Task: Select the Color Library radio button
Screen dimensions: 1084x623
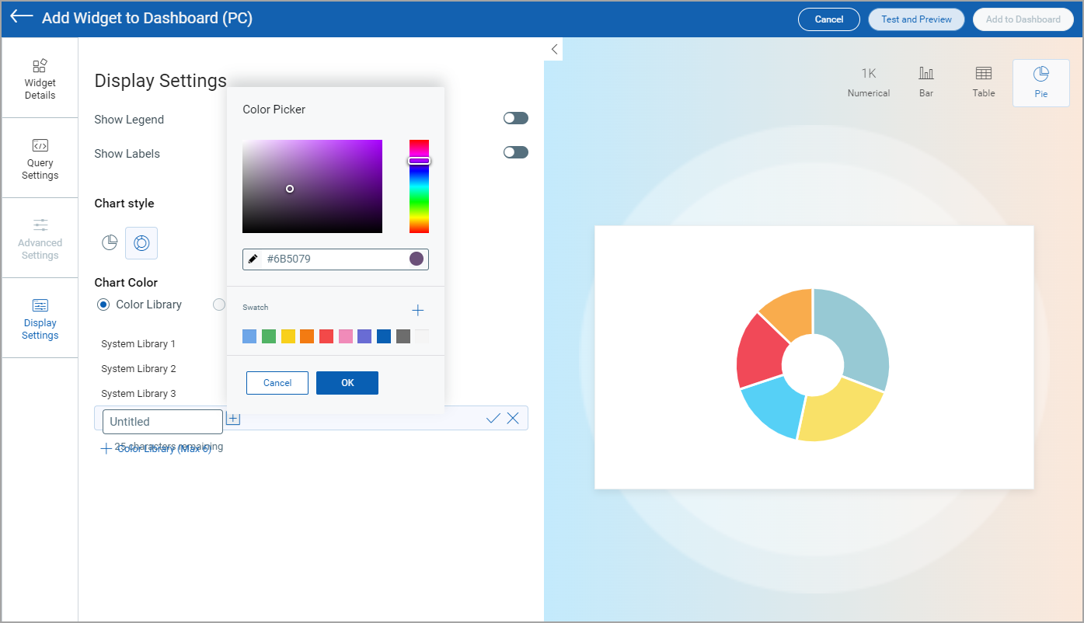Action: [103, 305]
